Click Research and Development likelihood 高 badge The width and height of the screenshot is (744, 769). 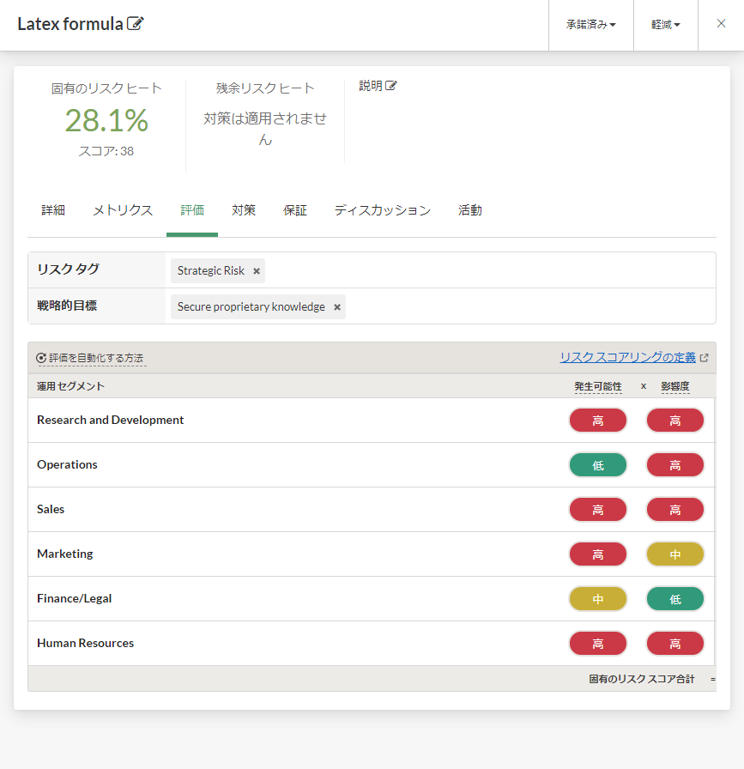click(x=598, y=421)
